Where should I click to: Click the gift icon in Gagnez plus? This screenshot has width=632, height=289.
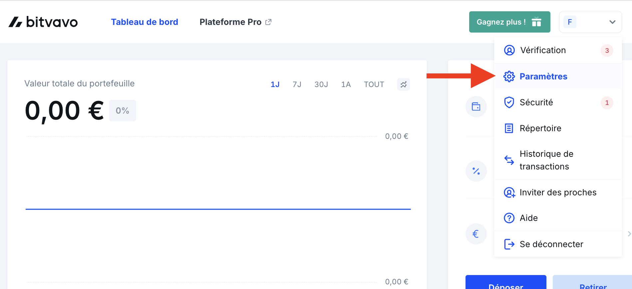[x=536, y=22]
